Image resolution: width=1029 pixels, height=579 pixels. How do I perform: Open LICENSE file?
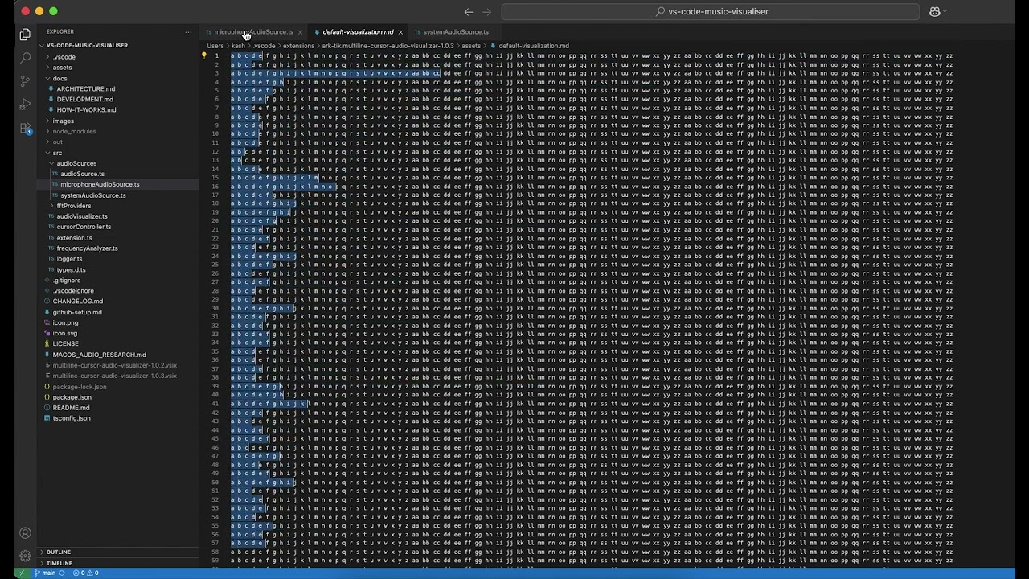[x=65, y=344]
